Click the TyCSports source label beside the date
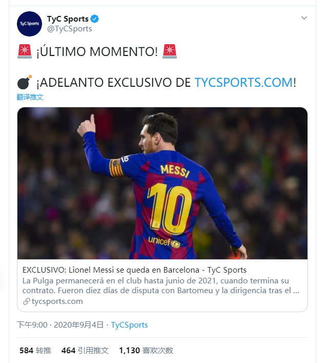 (130, 325)
